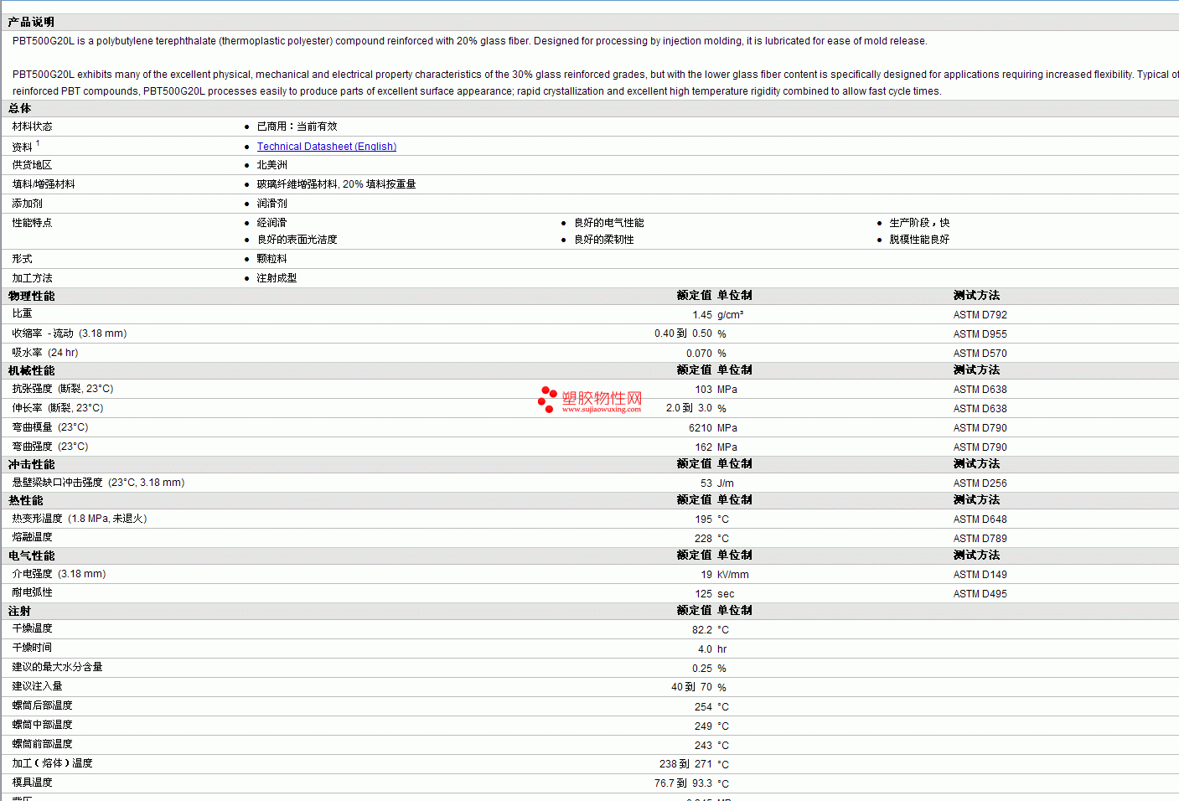Click the 性能特点 row label

(x=32, y=223)
